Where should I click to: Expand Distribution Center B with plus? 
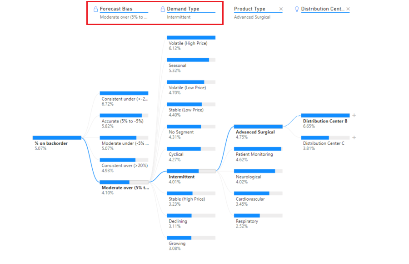pos(354,115)
